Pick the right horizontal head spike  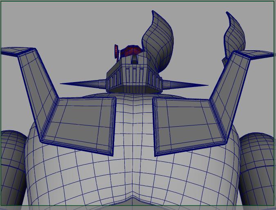coord(185,85)
